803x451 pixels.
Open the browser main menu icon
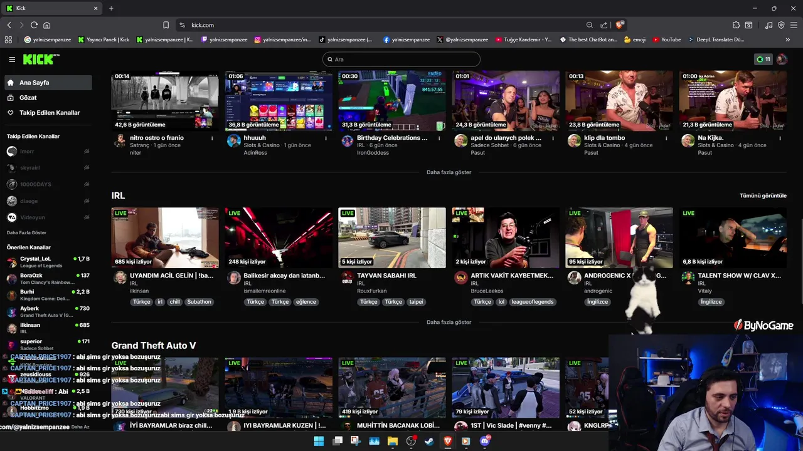click(794, 25)
